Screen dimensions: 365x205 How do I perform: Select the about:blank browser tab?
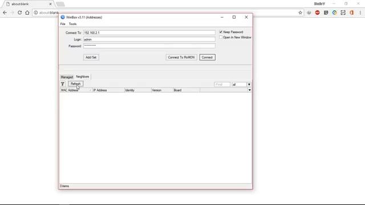click(28, 4)
